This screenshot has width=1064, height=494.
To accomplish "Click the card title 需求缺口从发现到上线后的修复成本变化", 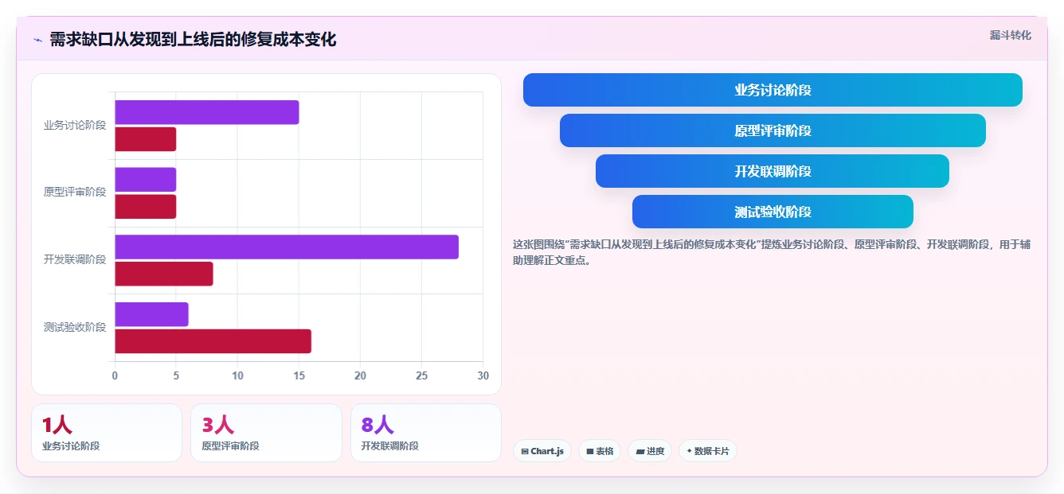I will 193,39.
